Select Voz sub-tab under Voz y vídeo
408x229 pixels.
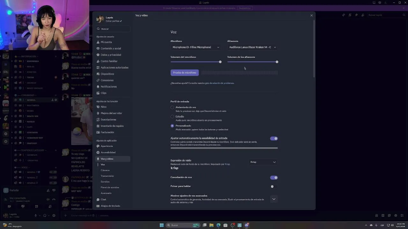[x=103, y=164]
